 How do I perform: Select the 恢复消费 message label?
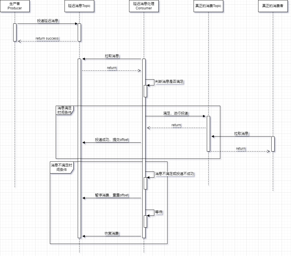click(x=112, y=233)
